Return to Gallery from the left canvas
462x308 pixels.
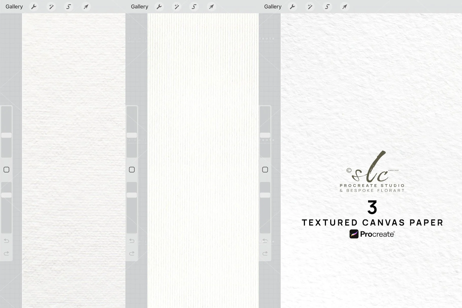[14, 7]
